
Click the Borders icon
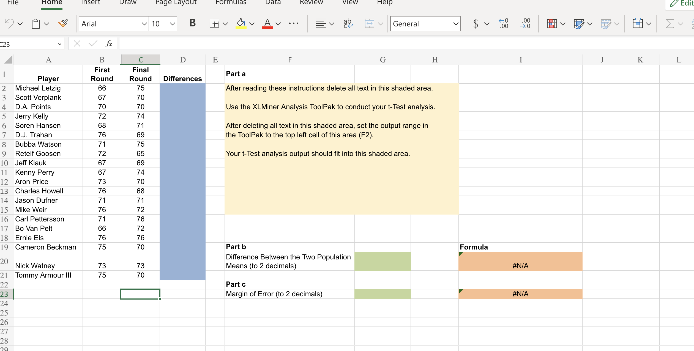(x=214, y=24)
